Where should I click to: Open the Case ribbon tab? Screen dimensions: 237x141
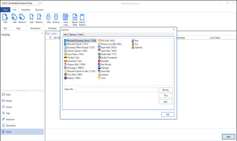[x=5, y=10]
